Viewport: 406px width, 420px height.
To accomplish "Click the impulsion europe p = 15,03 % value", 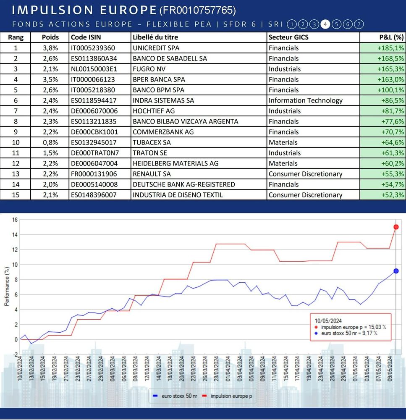I will point(354,327).
